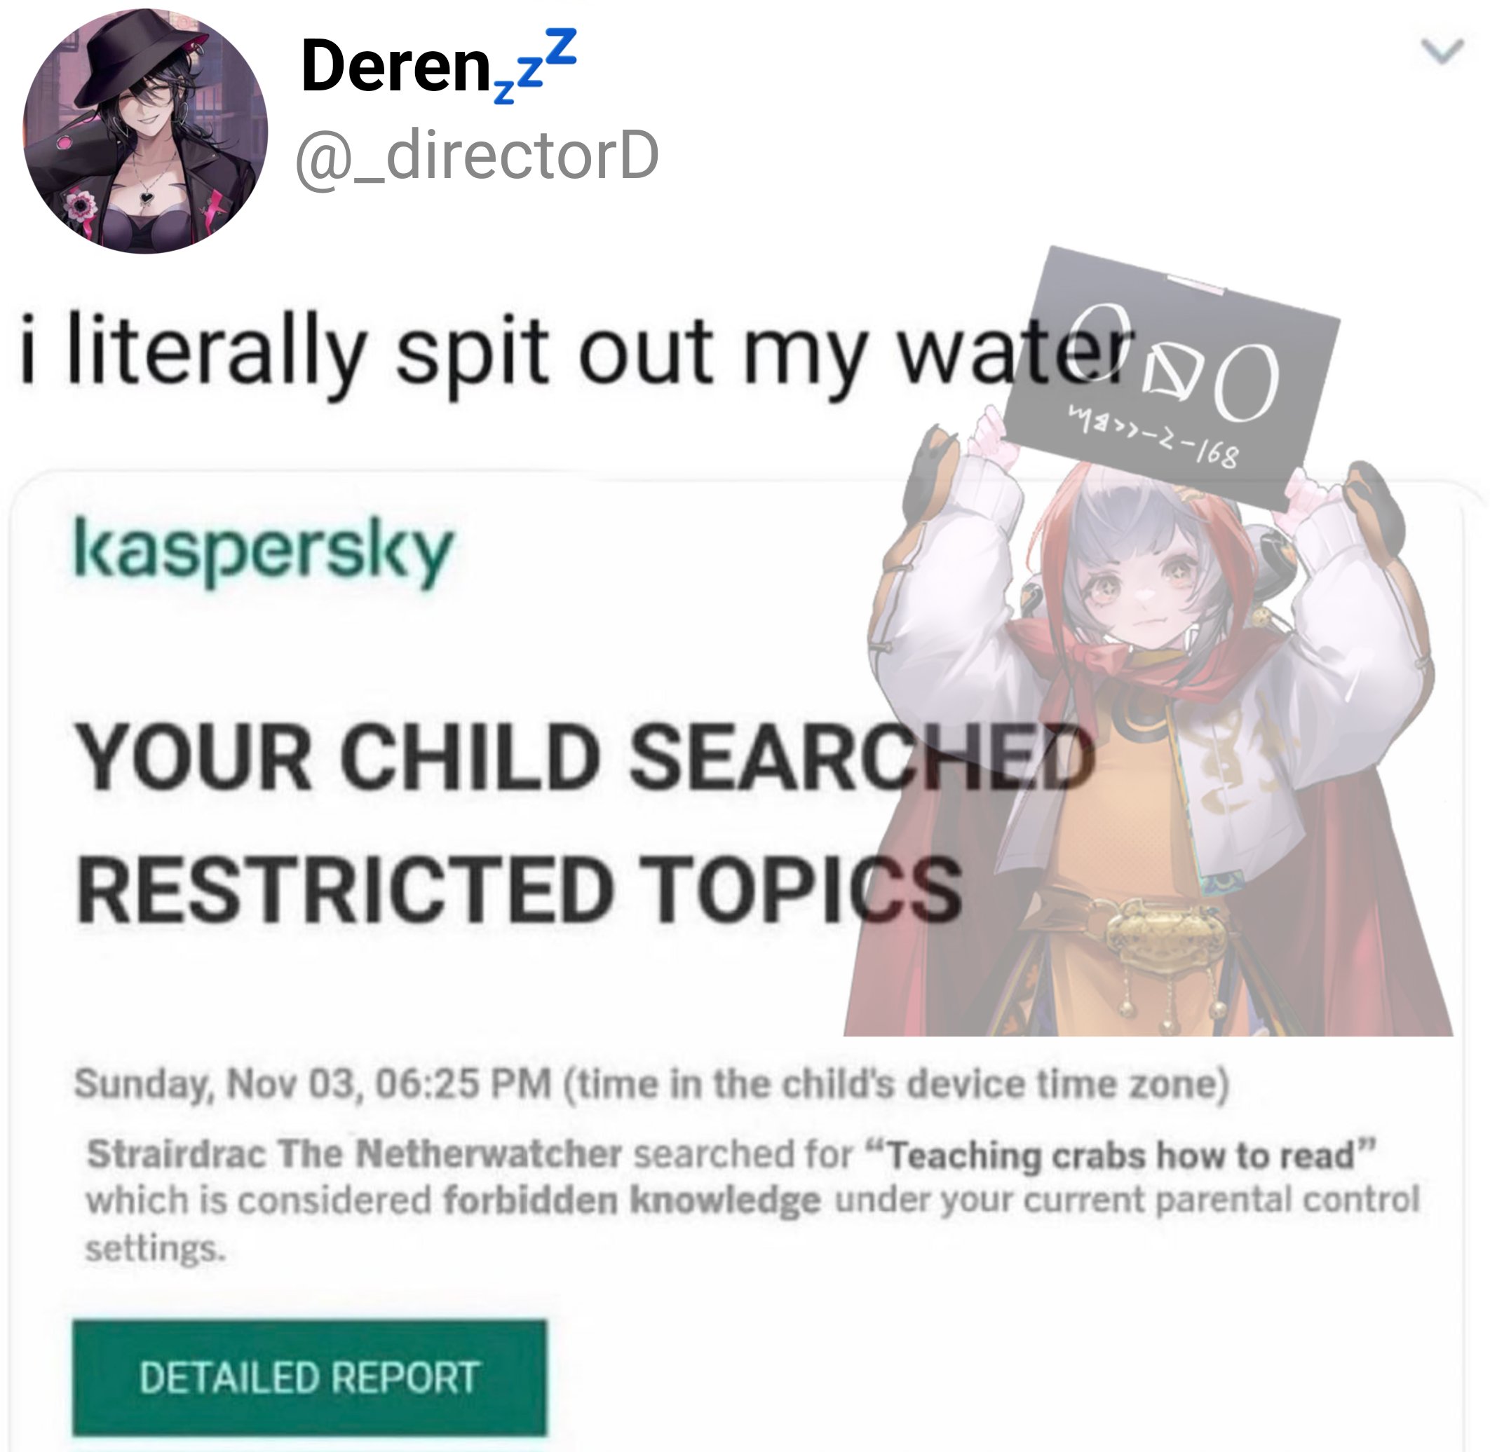Viewport: 1490px width, 1452px height.
Task: Click the 'YOUR CHILD SEARCHED' heading
Action: 586,757
